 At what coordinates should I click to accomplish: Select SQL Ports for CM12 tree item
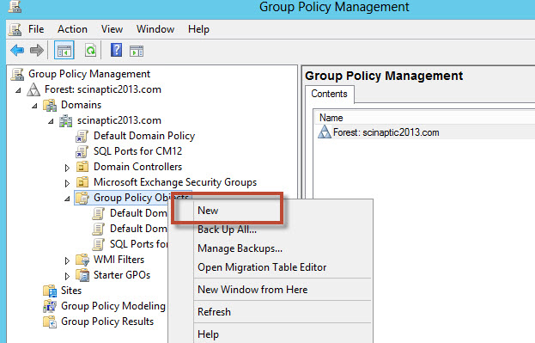pyautogui.click(x=138, y=151)
